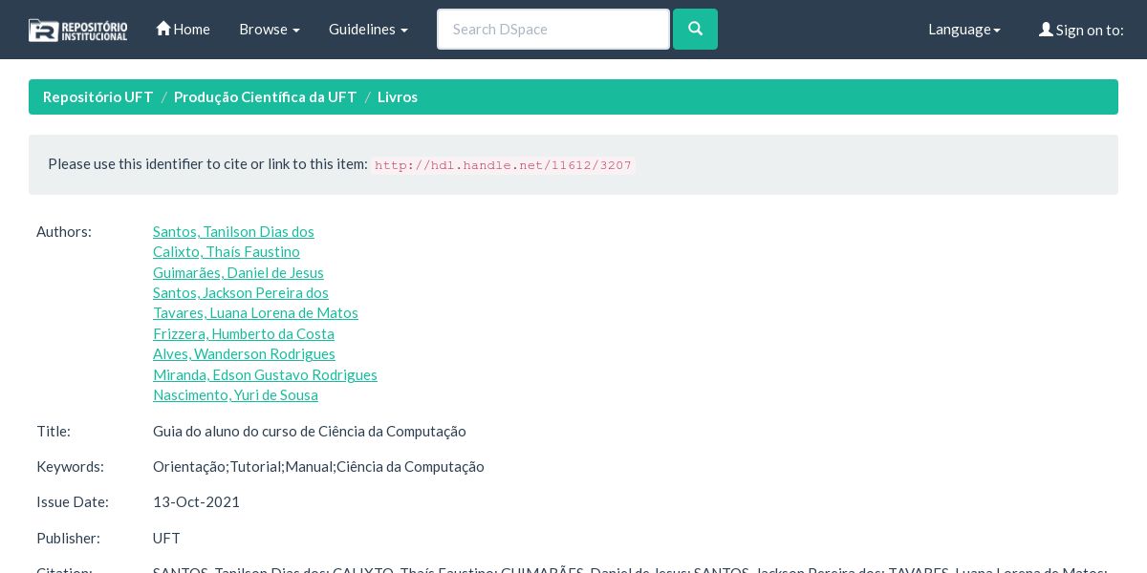Open the Language dropdown
1147x573 pixels.
[x=964, y=29]
